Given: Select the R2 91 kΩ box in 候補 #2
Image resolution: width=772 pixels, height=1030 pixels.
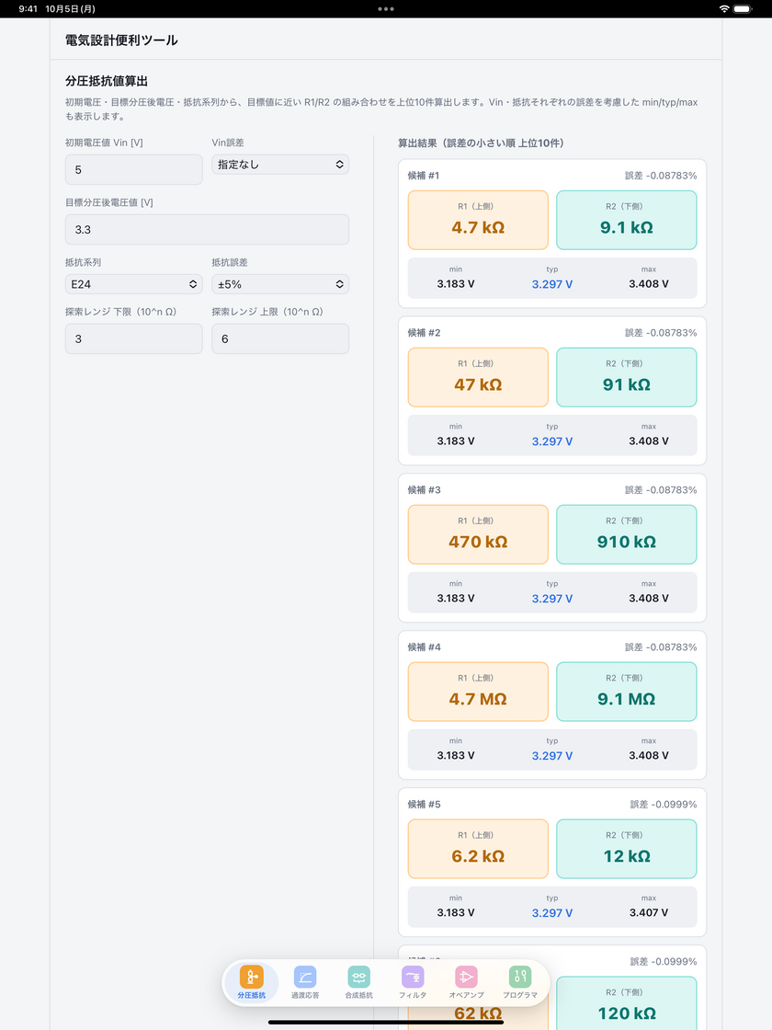Looking at the screenshot, I should point(626,377).
